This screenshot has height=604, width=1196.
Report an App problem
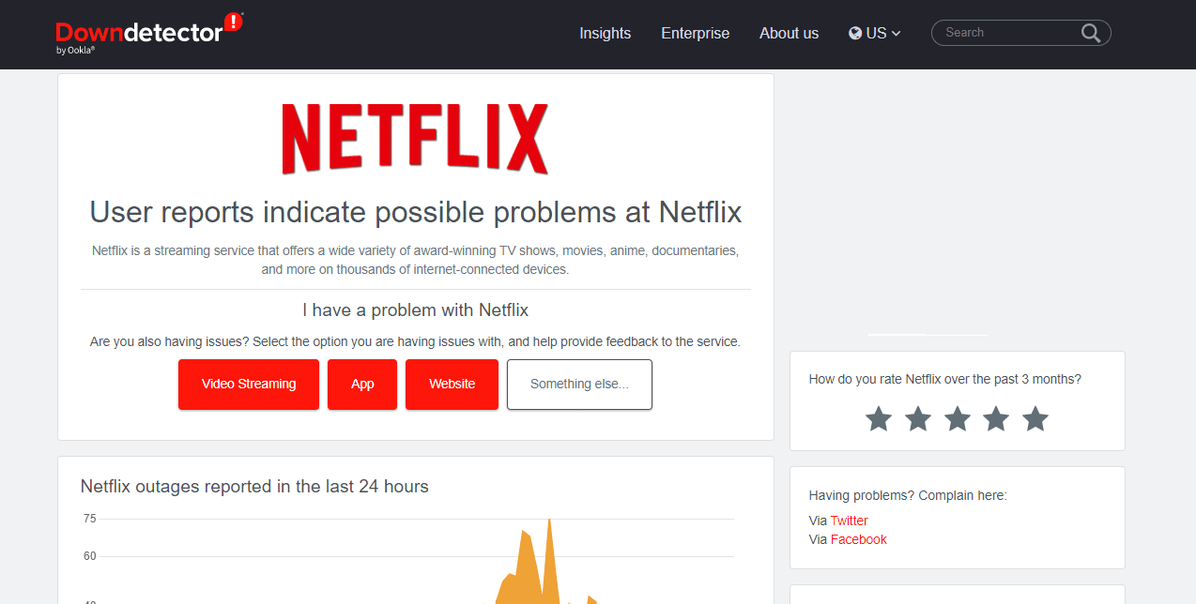coord(362,385)
